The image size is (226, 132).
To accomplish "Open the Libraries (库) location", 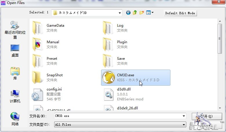I will coord(15,74).
